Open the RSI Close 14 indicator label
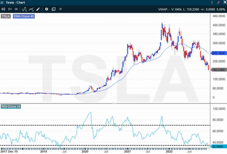Image resolution: width=227 pixels, height=154 pixels. pos(11,106)
